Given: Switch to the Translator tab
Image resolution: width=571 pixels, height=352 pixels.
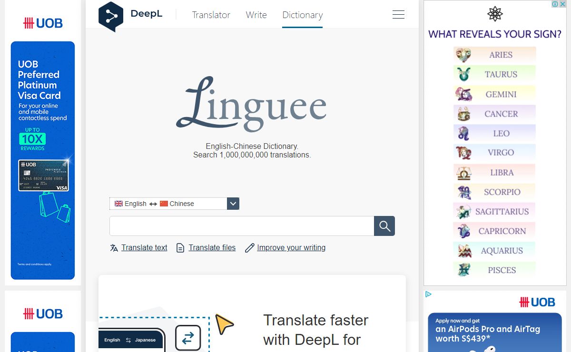Looking at the screenshot, I should click(211, 15).
